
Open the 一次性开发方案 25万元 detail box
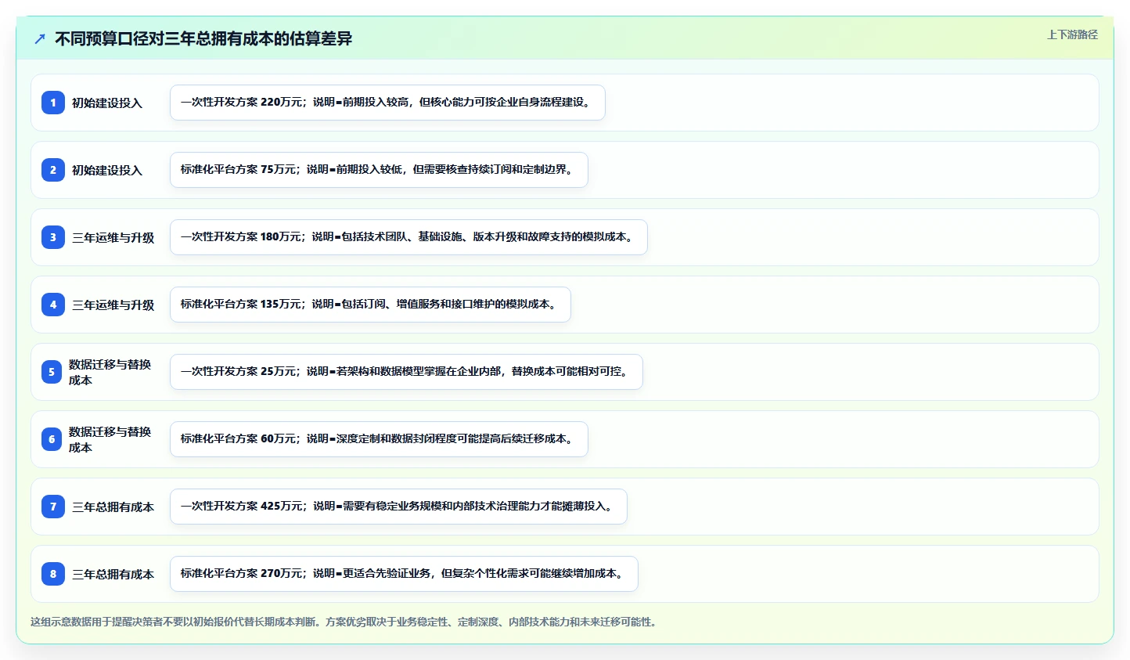(x=406, y=372)
